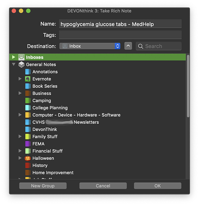Click the red History group icon

coord(28,165)
